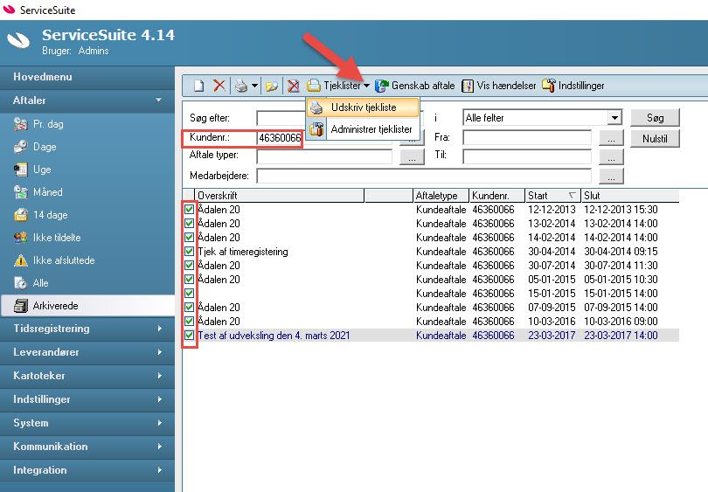Sort by the Kundenr. column header
The image size is (708, 492).
[496, 196]
